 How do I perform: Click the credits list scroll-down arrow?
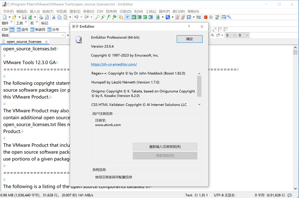tap(199, 105)
